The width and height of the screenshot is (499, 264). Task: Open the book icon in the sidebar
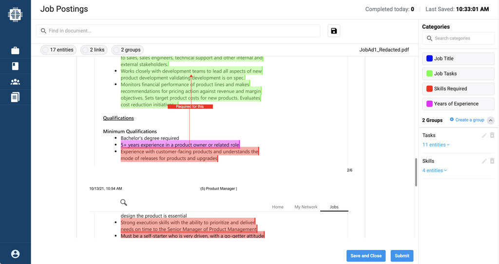point(15,66)
